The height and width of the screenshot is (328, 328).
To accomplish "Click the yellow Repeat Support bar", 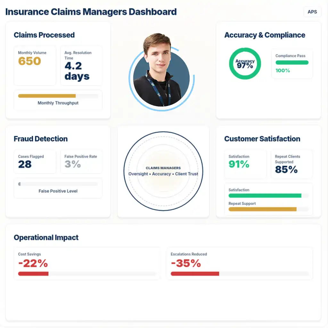I will click(263, 209).
